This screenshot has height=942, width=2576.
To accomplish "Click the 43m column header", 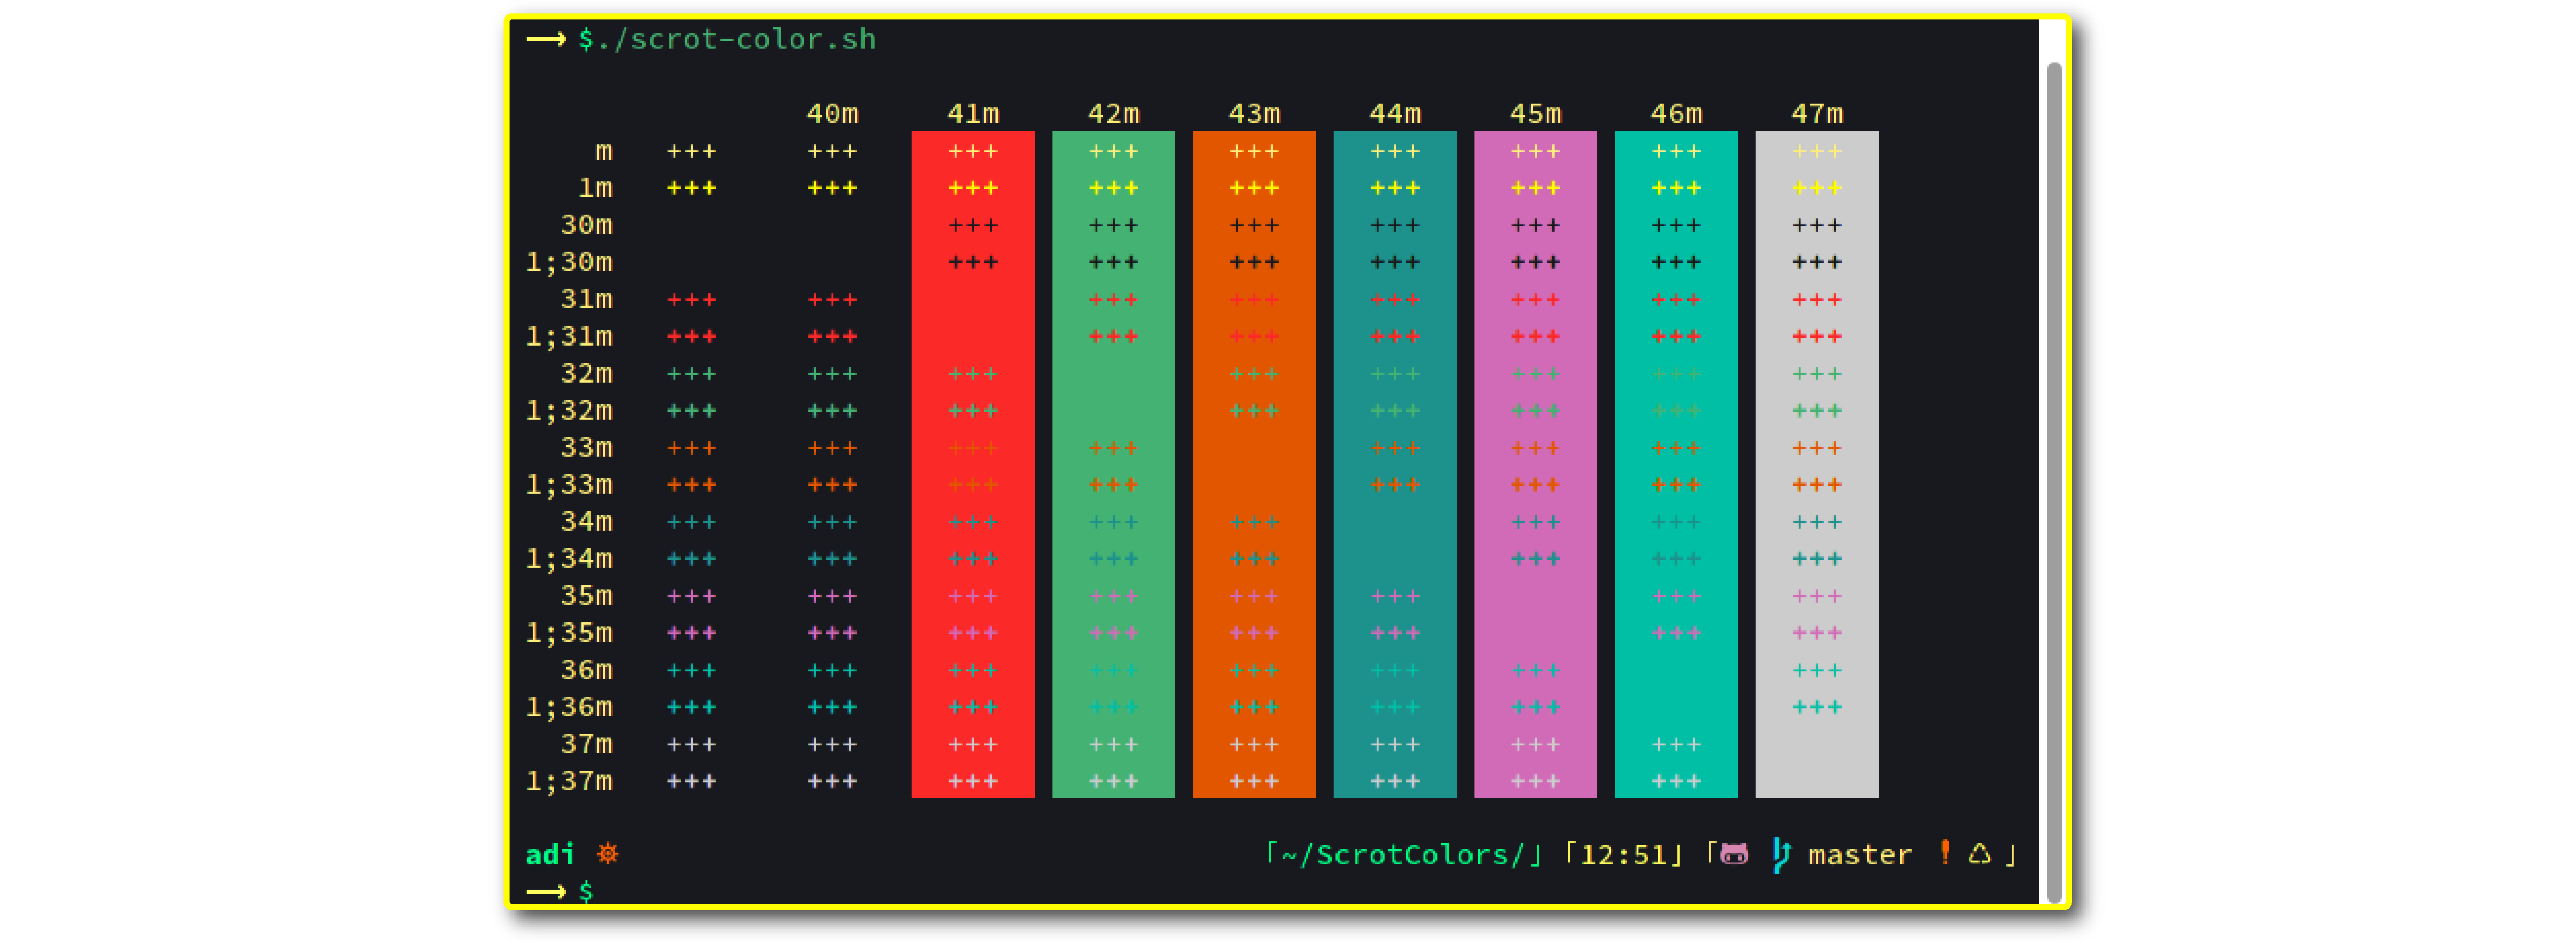I will pos(1254,114).
